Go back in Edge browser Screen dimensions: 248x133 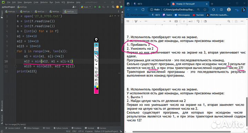pos(129,10)
